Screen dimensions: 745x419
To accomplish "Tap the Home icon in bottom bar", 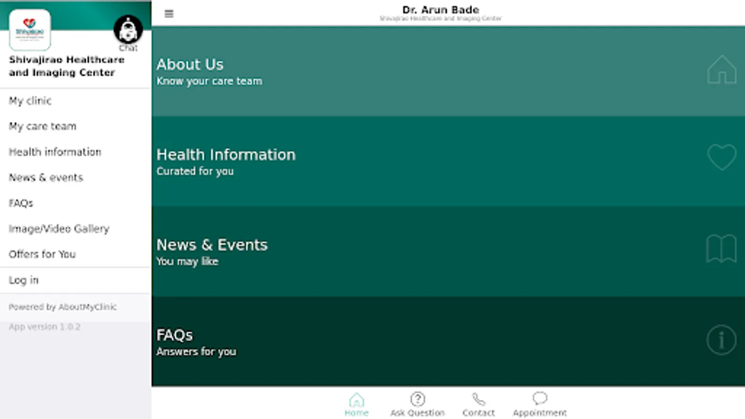I will click(x=357, y=399).
